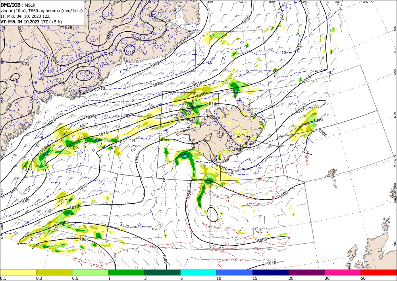Screen dimensions: 397x281
Task: Click the olive 0.3–0.5 legend swatch
Action: [54, 272]
